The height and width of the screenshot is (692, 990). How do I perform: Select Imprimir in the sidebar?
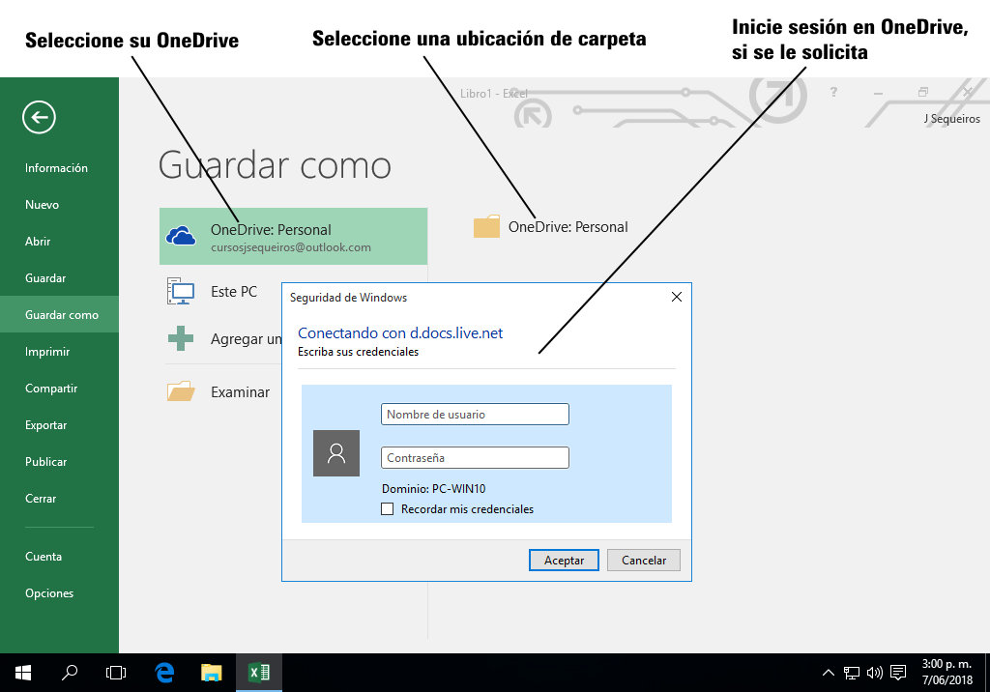46,351
